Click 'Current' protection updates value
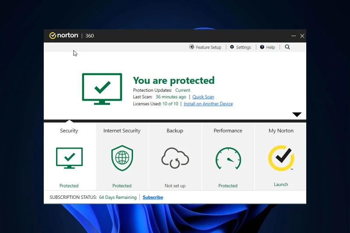Screen dimensions: 350x233 click(x=182, y=90)
